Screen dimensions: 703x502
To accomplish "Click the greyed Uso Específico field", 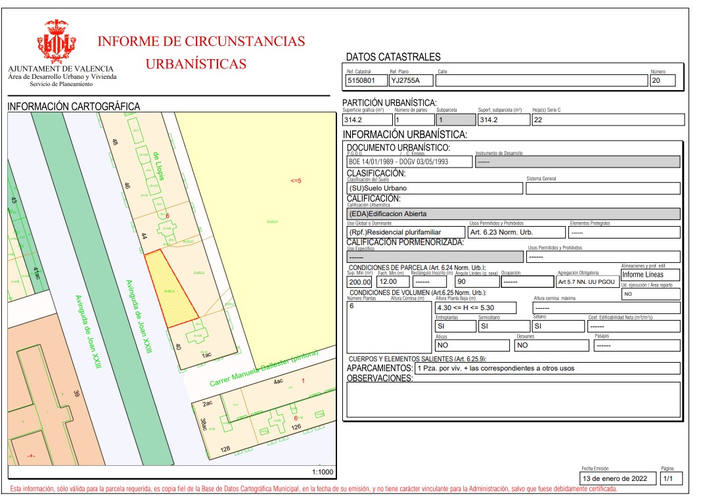I will [x=435, y=257].
